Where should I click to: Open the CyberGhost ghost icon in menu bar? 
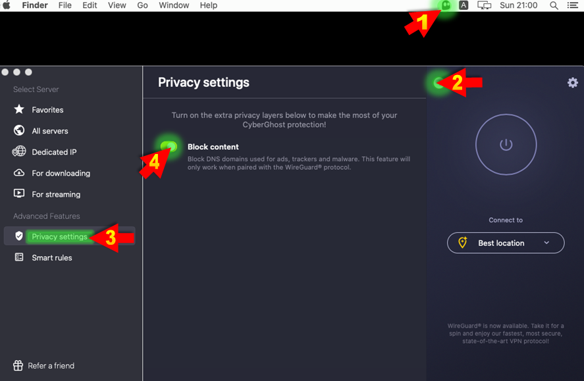(x=446, y=5)
